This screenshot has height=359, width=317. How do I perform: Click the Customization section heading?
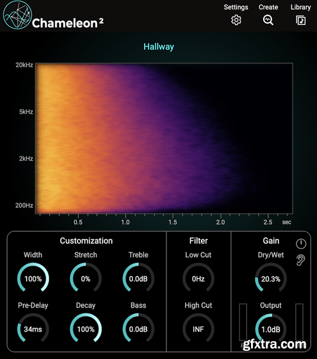click(86, 241)
